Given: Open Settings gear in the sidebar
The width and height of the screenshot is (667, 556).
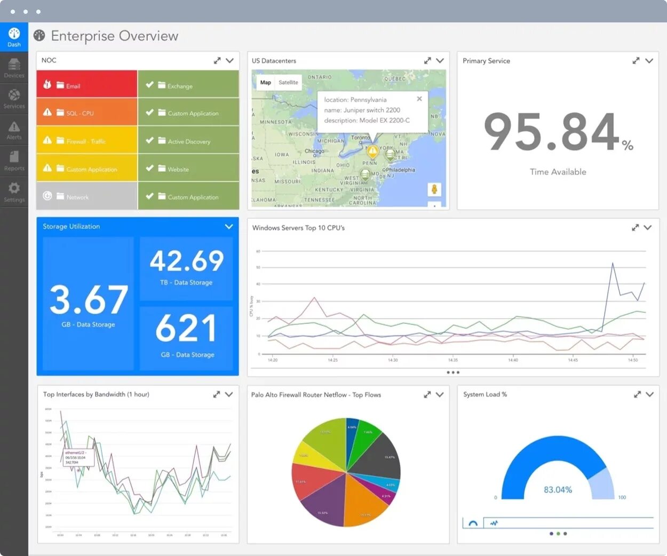Looking at the screenshot, I should point(14,192).
